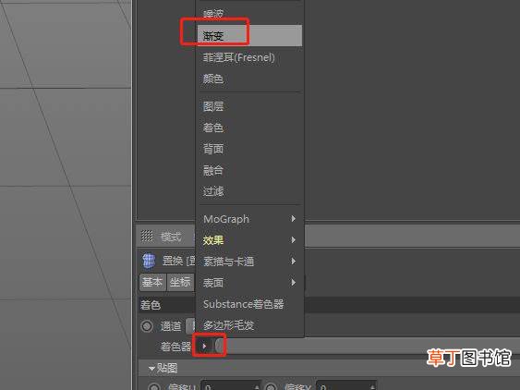Open the 效果 shader submenu
The image size is (520, 390).
tap(249, 240)
